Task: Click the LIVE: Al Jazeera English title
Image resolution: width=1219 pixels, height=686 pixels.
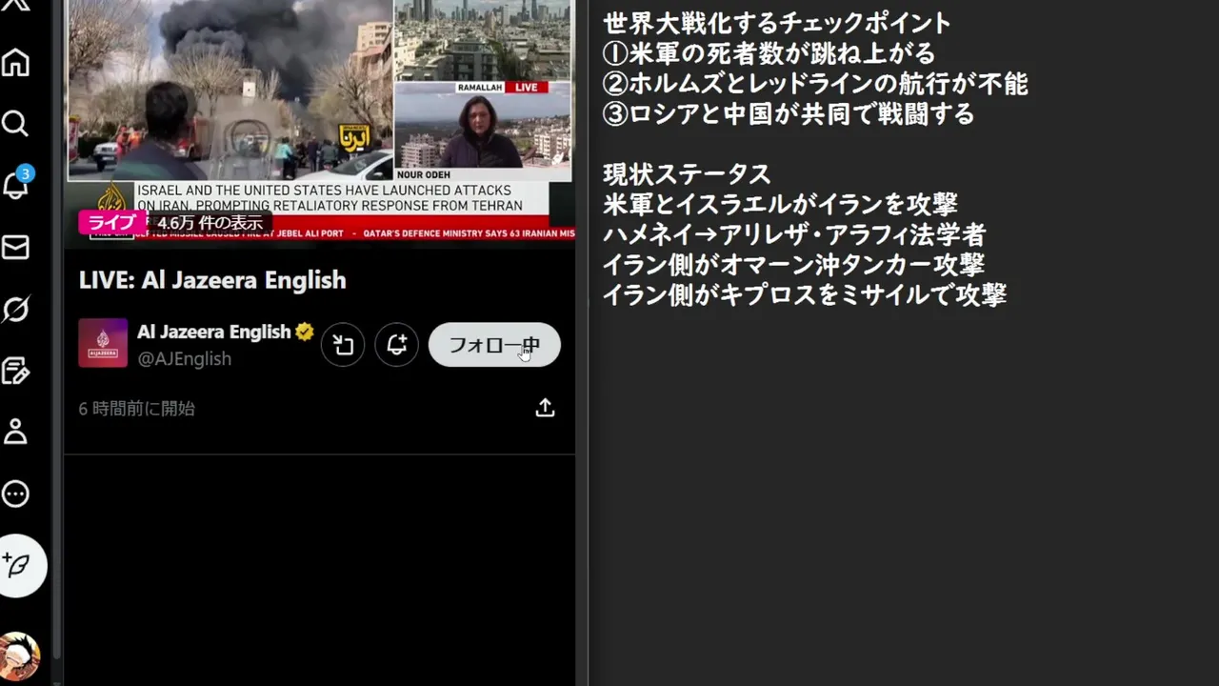Action: [212, 280]
